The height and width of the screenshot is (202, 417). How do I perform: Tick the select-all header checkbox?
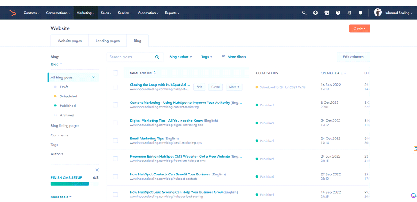pos(115,73)
